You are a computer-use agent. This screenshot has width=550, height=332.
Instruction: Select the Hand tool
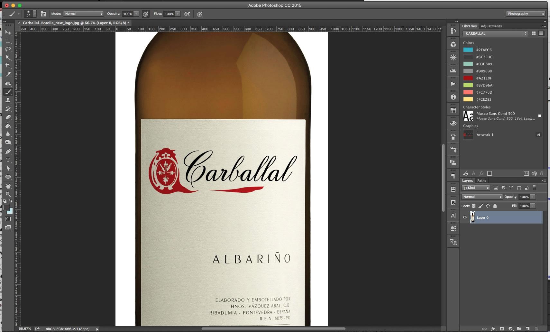tap(8, 186)
